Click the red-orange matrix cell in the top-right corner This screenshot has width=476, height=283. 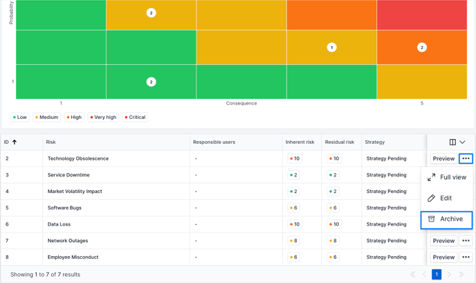click(421, 15)
